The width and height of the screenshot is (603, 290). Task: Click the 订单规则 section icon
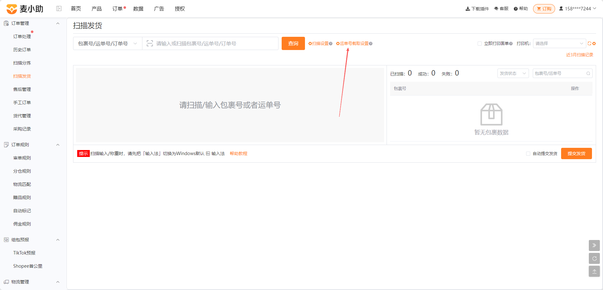6,145
